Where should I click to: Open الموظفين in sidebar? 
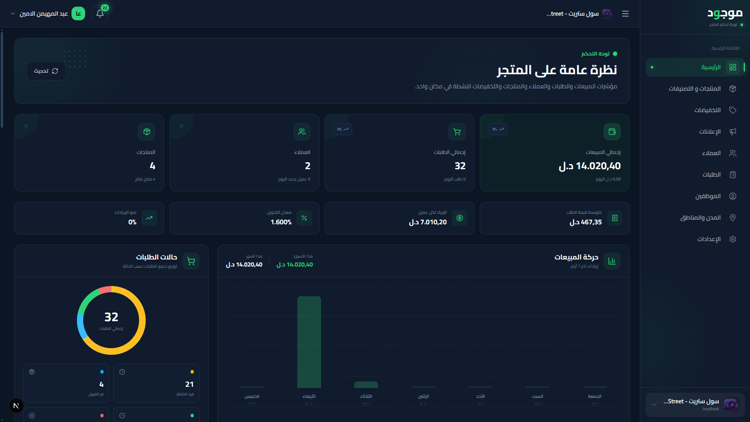(695, 196)
